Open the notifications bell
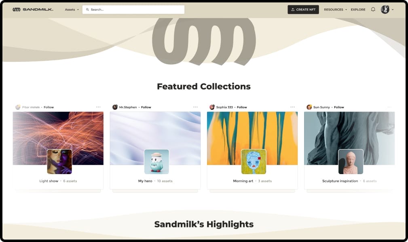This screenshot has height=242, width=408. click(x=373, y=9)
